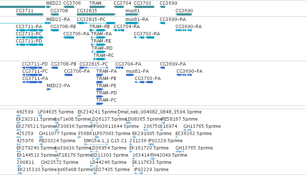The height and width of the screenshot is (175, 306).
Task: Select EST LD44246.5prime
Action: pos(109,163)
